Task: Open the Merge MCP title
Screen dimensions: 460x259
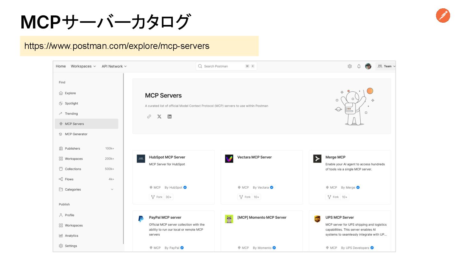Action: pos(335,157)
